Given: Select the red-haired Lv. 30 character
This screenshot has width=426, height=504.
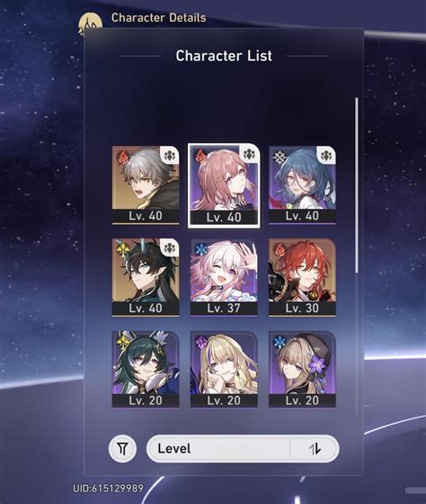Looking at the screenshot, I should pos(302,277).
